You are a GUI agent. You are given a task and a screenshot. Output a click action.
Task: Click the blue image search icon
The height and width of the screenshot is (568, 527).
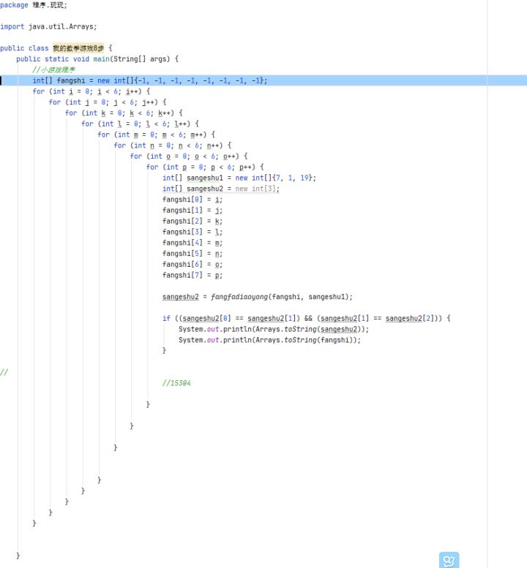(x=449, y=560)
